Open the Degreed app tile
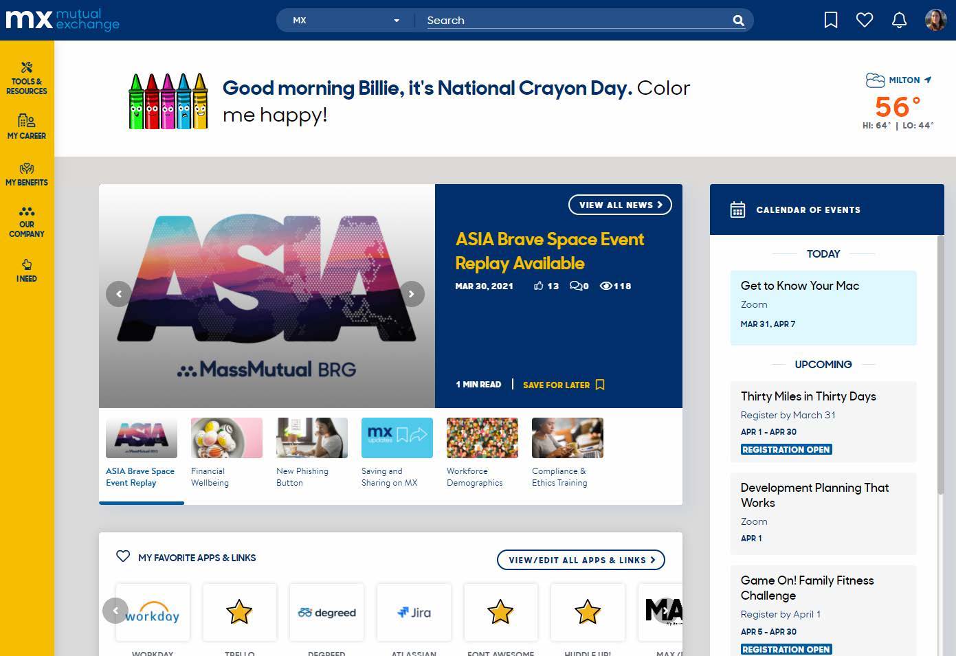Viewport: 956px width, 656px height. 326,612
